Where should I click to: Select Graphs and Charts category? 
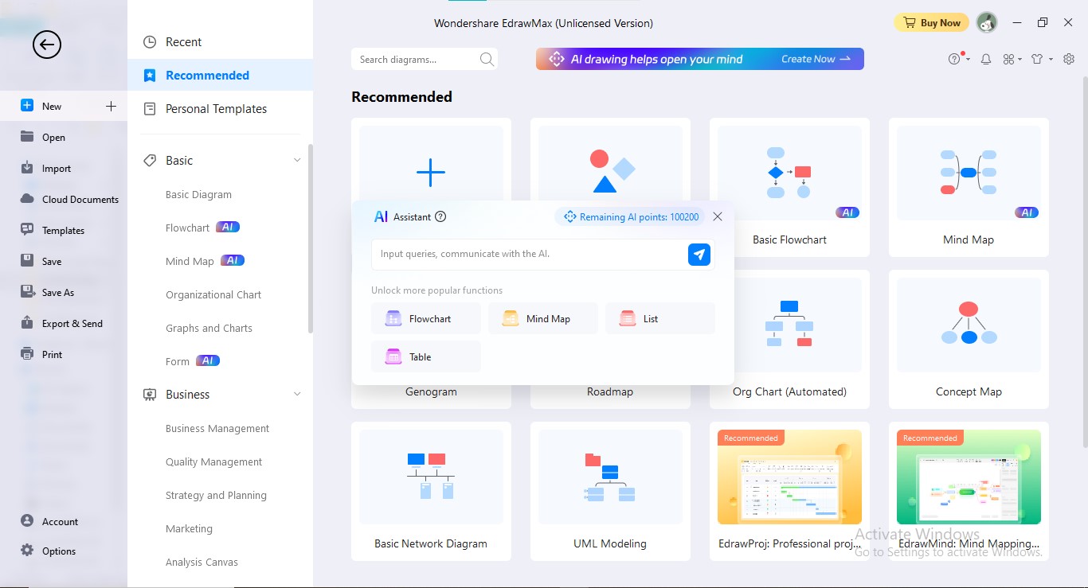[209, 328]
